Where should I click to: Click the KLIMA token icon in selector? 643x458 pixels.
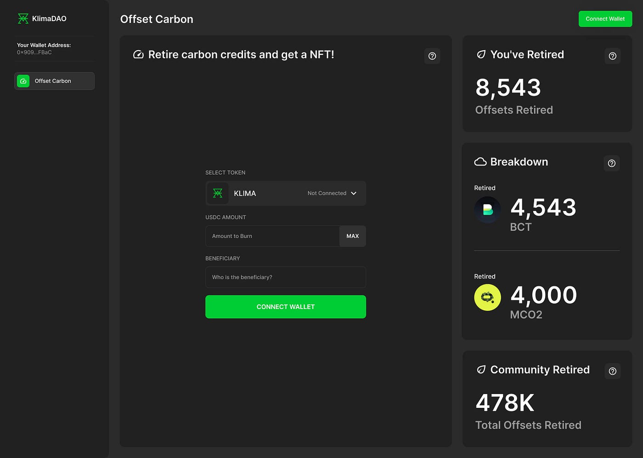point(218,193)
